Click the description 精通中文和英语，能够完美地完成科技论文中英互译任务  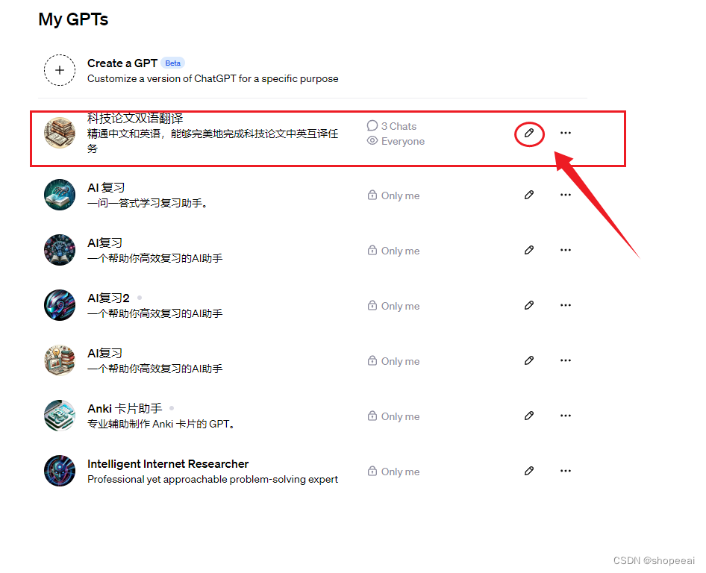click(213, 141)
